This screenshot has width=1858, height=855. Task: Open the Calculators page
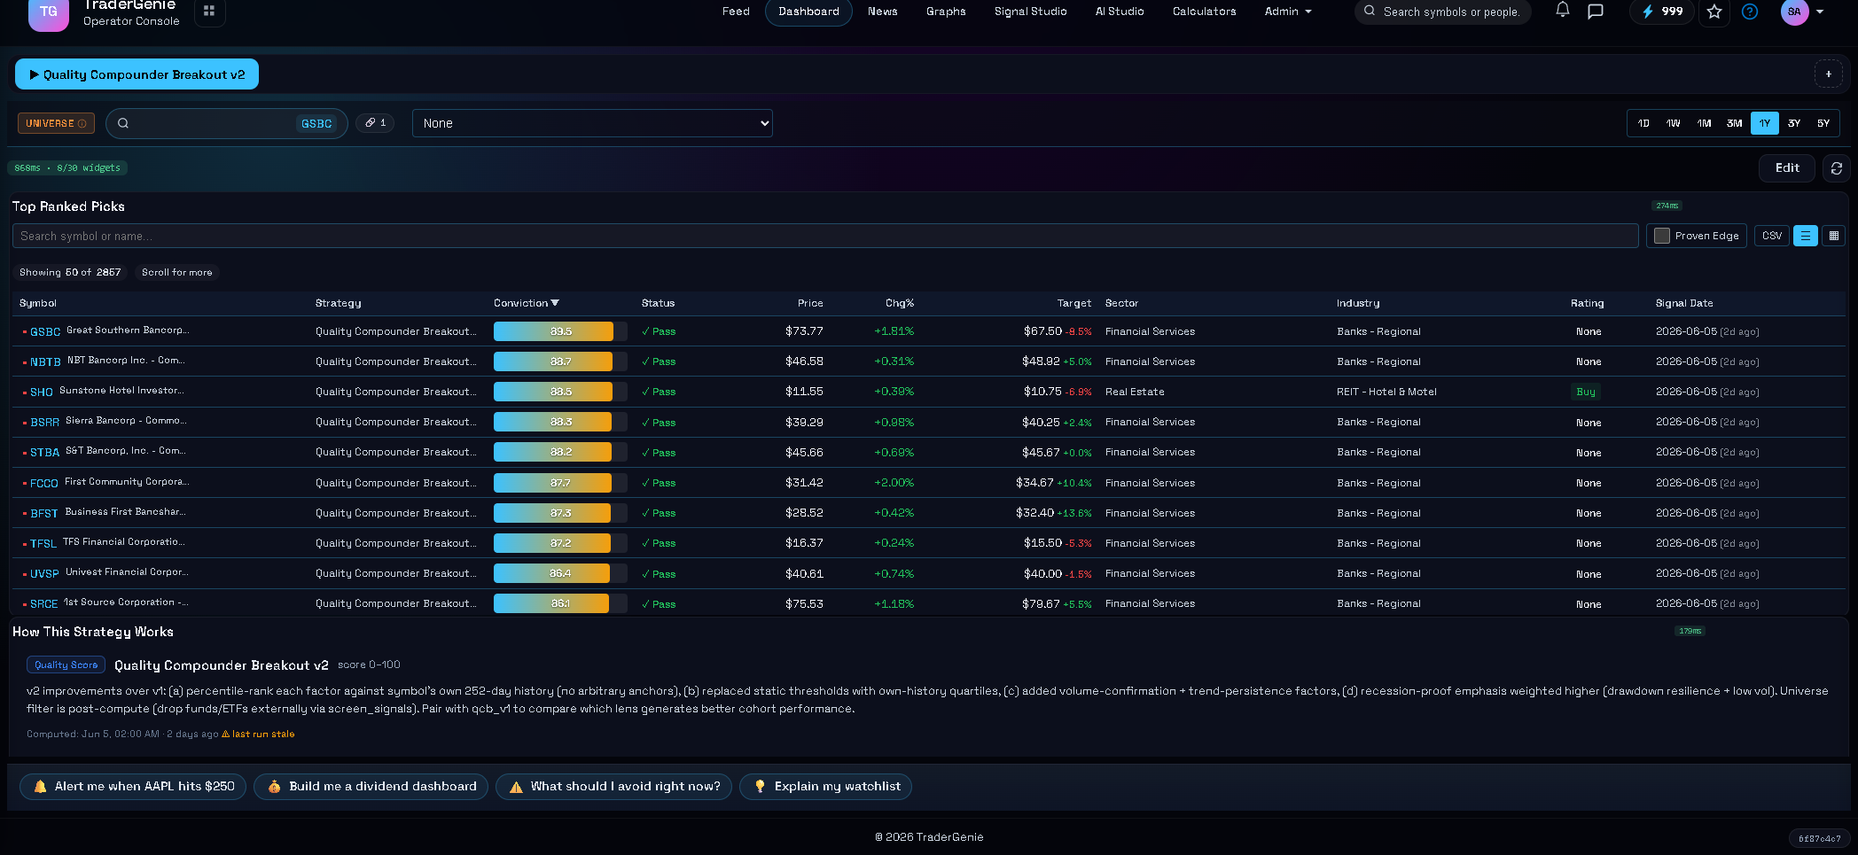pos(1204,12)
